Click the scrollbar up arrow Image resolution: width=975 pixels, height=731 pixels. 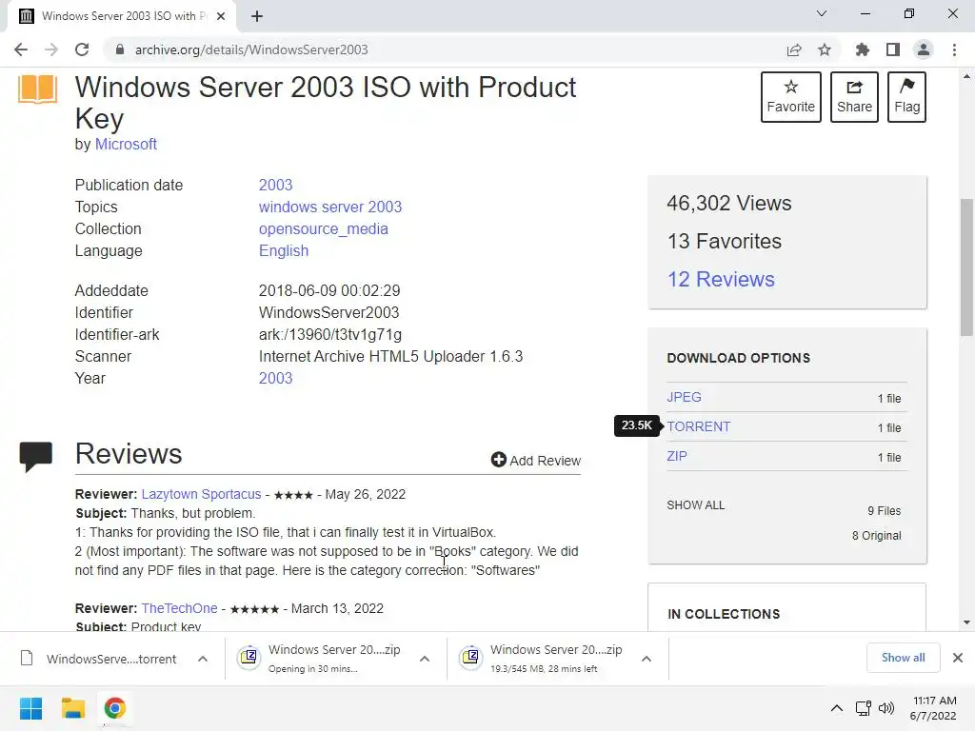(966, 77)
